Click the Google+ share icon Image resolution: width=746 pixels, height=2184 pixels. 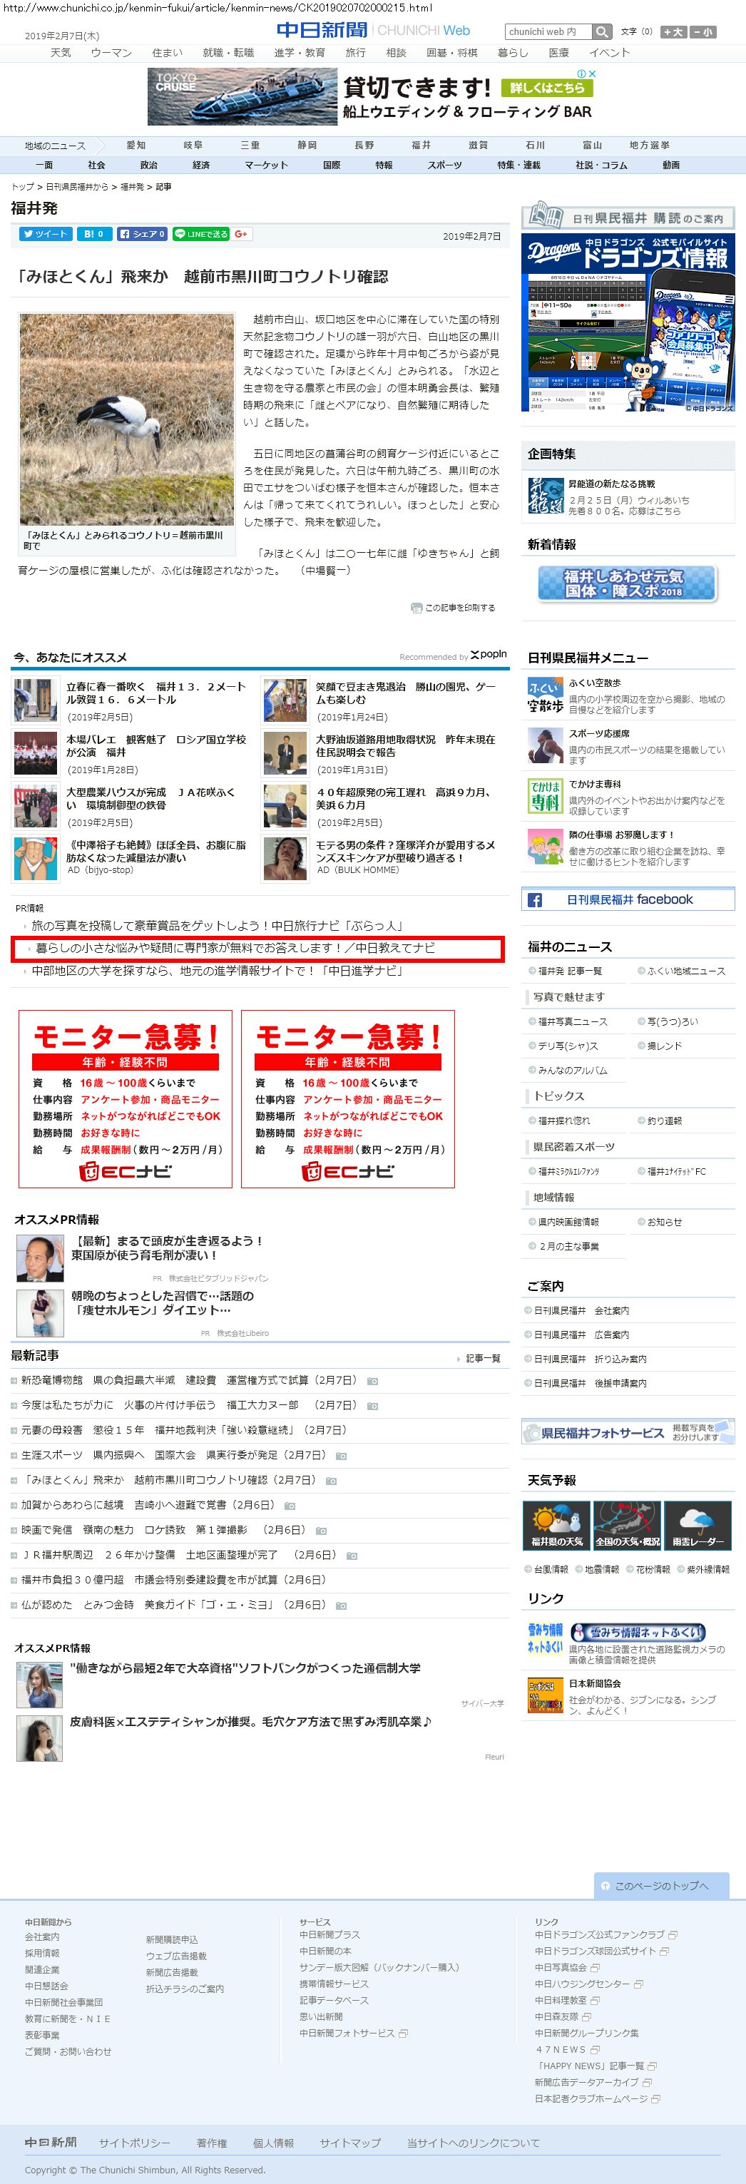click(x=242, y=234)
